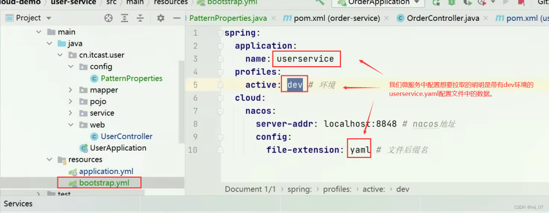Click resources in the path breadcrumb

(x=171, y=2)
